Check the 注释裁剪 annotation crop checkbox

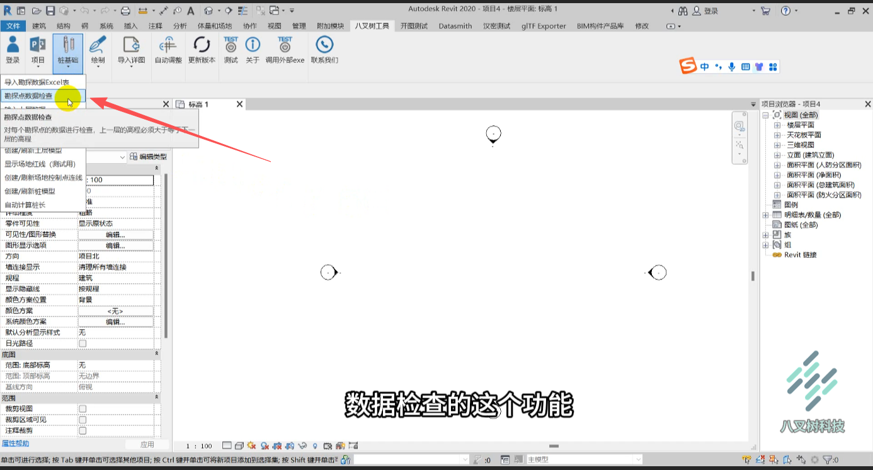[83, 431]
